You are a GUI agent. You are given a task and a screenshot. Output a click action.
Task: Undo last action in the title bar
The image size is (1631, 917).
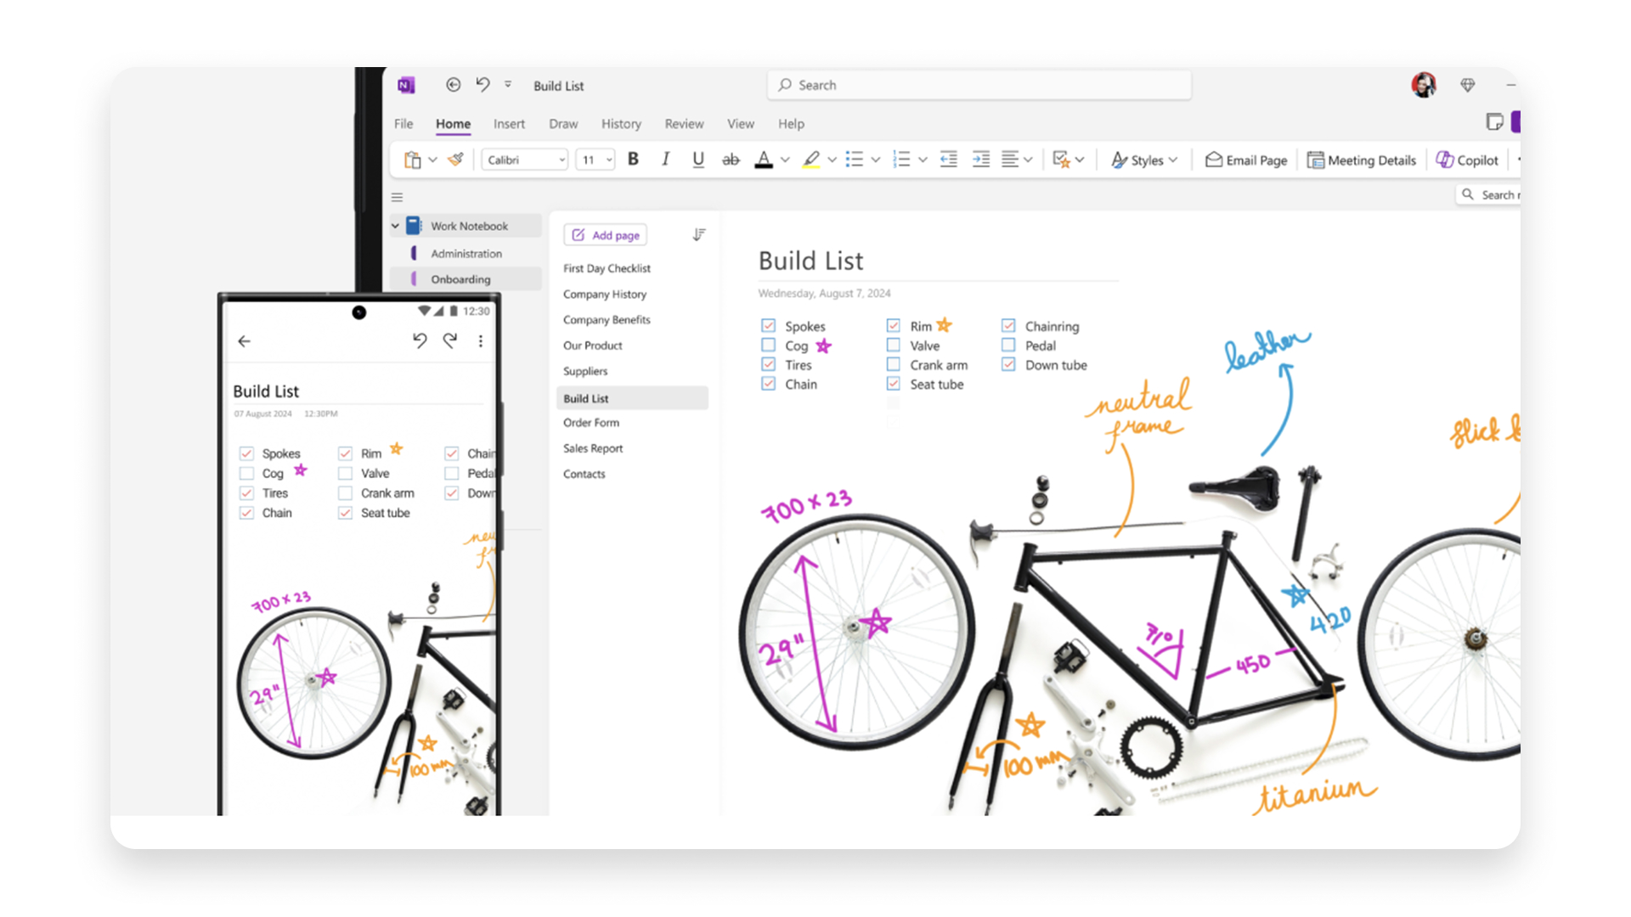click(483, 84)
